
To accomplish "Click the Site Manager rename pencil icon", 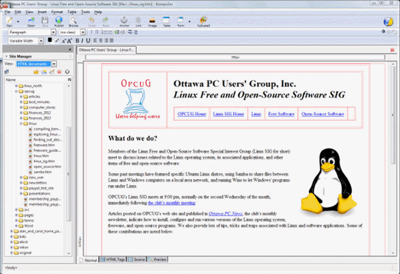I will pyautogui.click(x=52, y=72).
